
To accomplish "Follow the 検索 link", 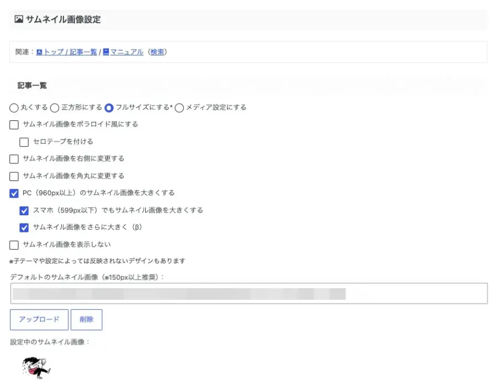I will 157,52.
